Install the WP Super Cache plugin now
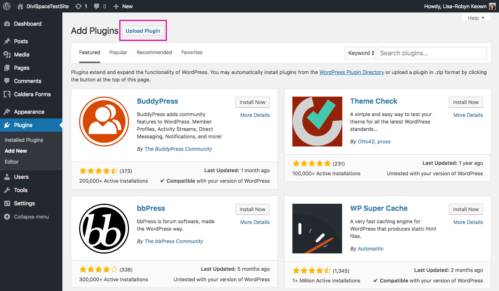 [466, 209]
